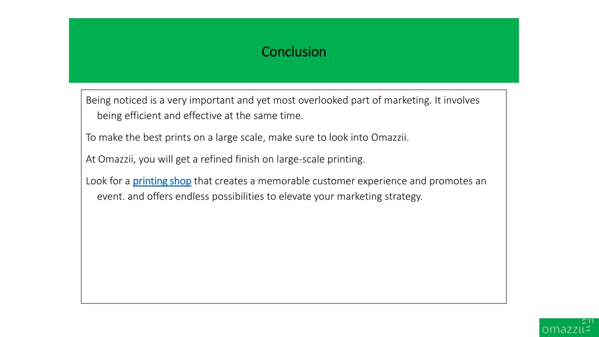Click the word "efficient" in the text

point(143,116)
